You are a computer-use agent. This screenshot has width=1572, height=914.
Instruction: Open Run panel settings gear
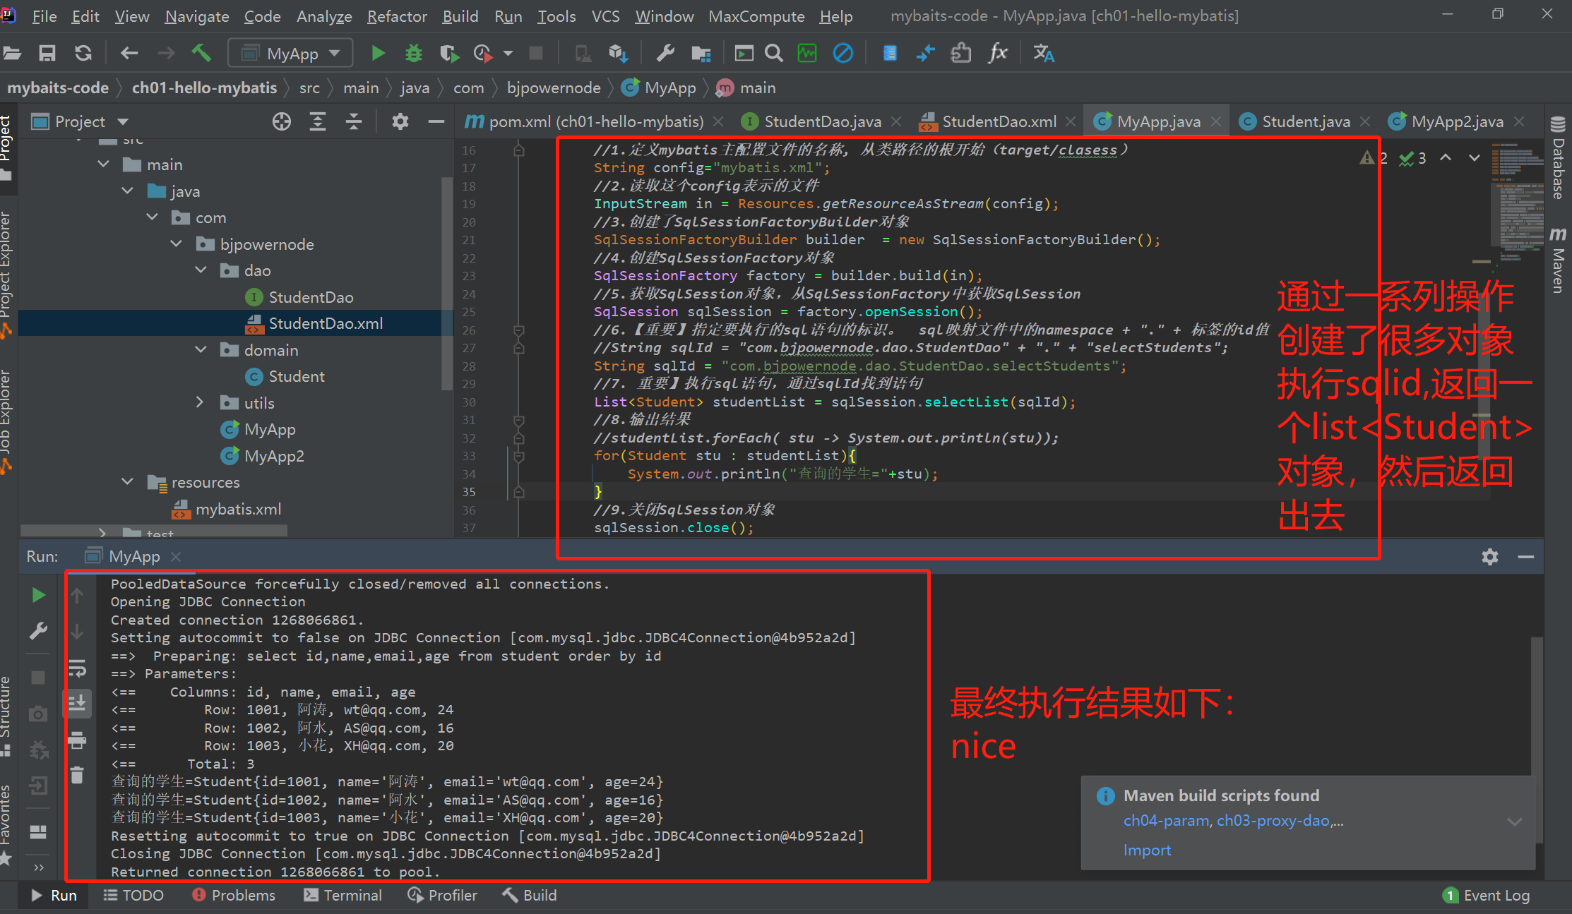click(1489, 557)
